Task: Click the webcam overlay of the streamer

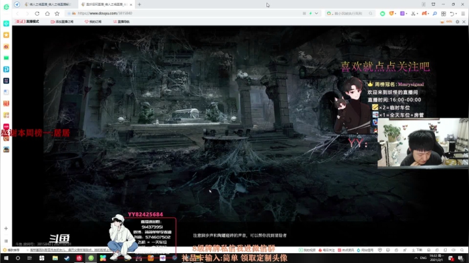Action: point(423,143)
